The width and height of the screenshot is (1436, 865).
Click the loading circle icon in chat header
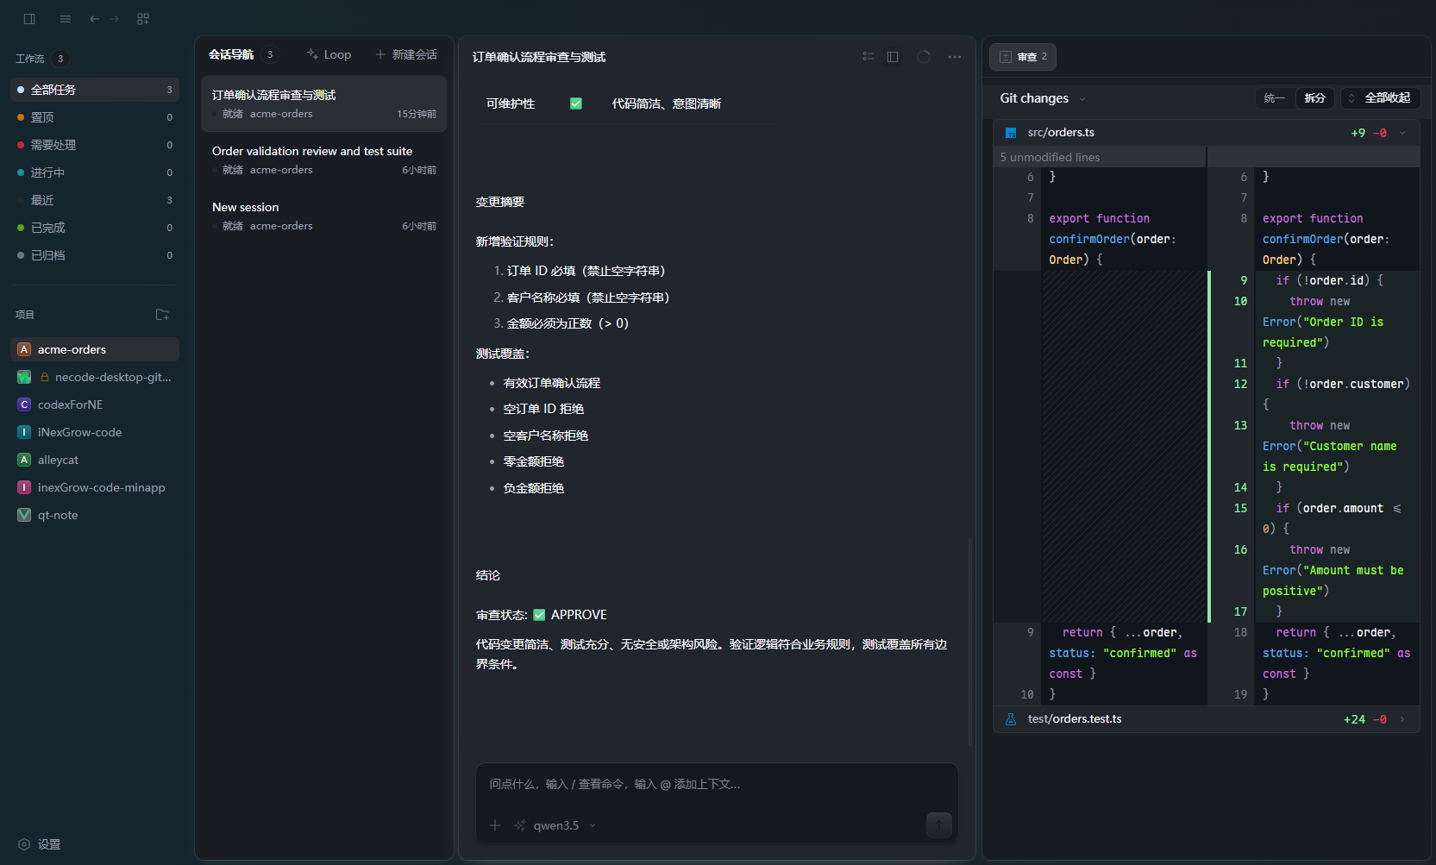tap(924, 57)
